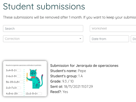136x102 pixels.
Task: Click the partially visible date-to field
Action: pyautogui.click(x=134, y=39)
